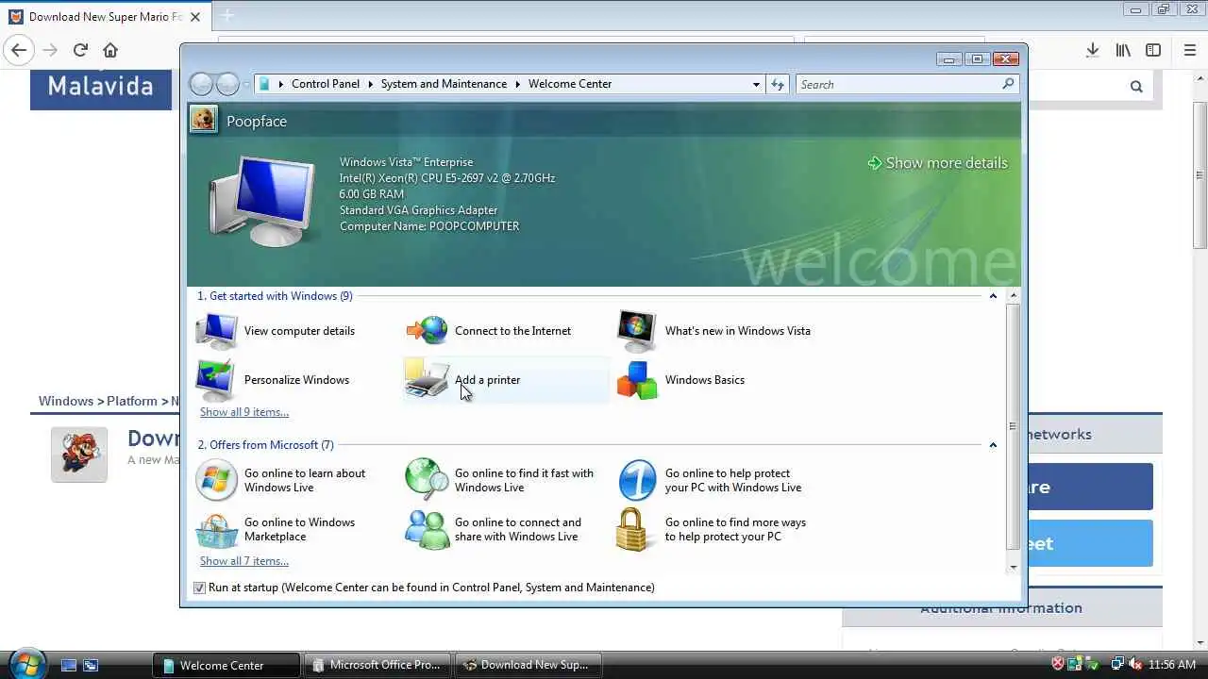Screen dimensions: 1208x679
Task: Open the address bar history dropdown
Action: coord(756,84)
